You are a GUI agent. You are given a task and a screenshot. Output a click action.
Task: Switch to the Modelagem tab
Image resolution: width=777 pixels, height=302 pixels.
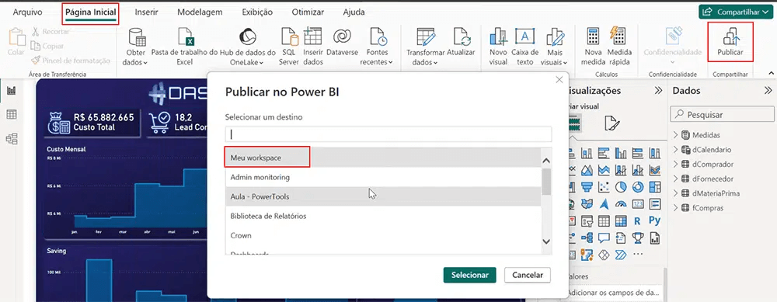(x=200, y=12)
